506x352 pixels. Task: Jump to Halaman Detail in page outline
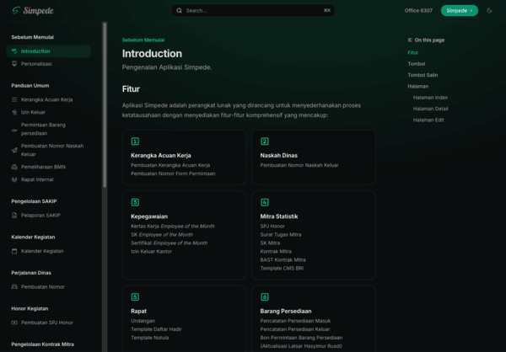click(x=430, y=109)
